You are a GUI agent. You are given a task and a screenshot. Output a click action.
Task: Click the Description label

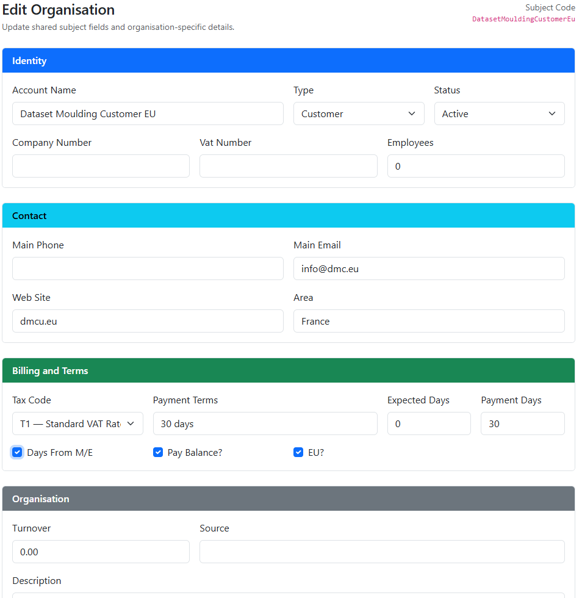[37, 581]
